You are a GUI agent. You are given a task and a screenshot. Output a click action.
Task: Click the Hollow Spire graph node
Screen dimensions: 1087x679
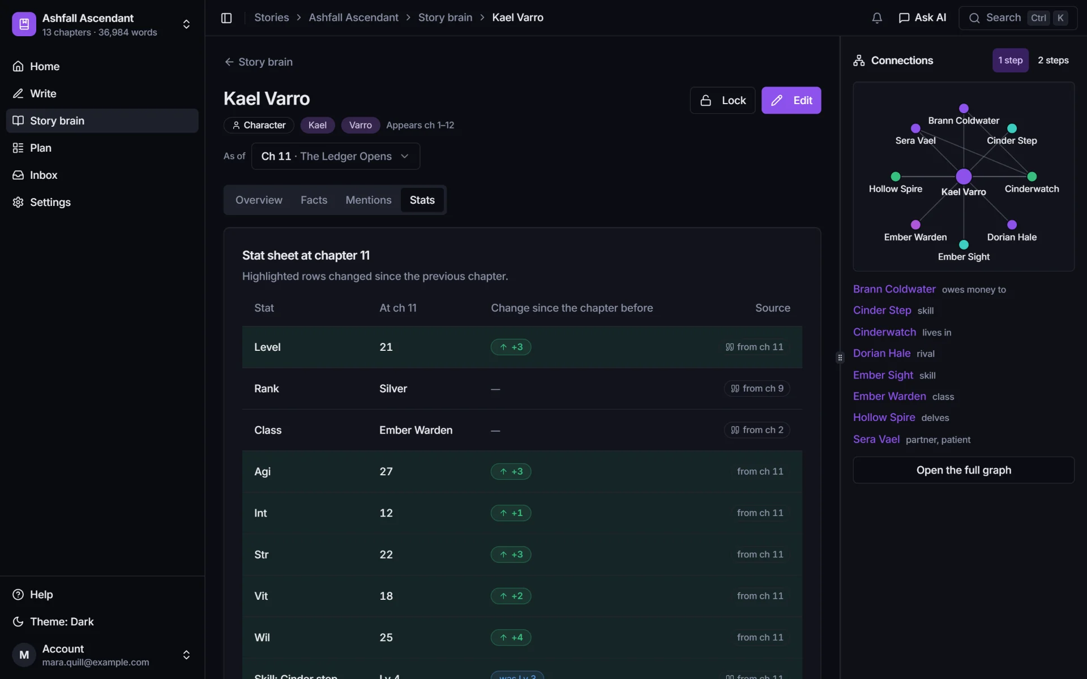[896, 177]
